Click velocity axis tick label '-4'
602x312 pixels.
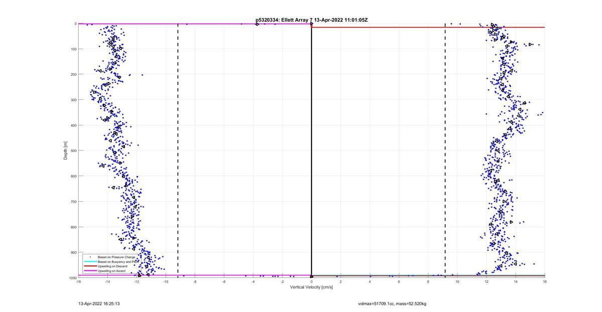tap(253, 281)
